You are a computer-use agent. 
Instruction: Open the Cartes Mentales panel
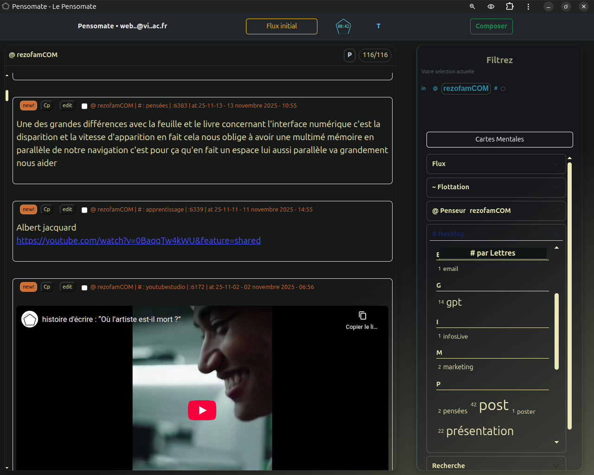tap(499, 139)
